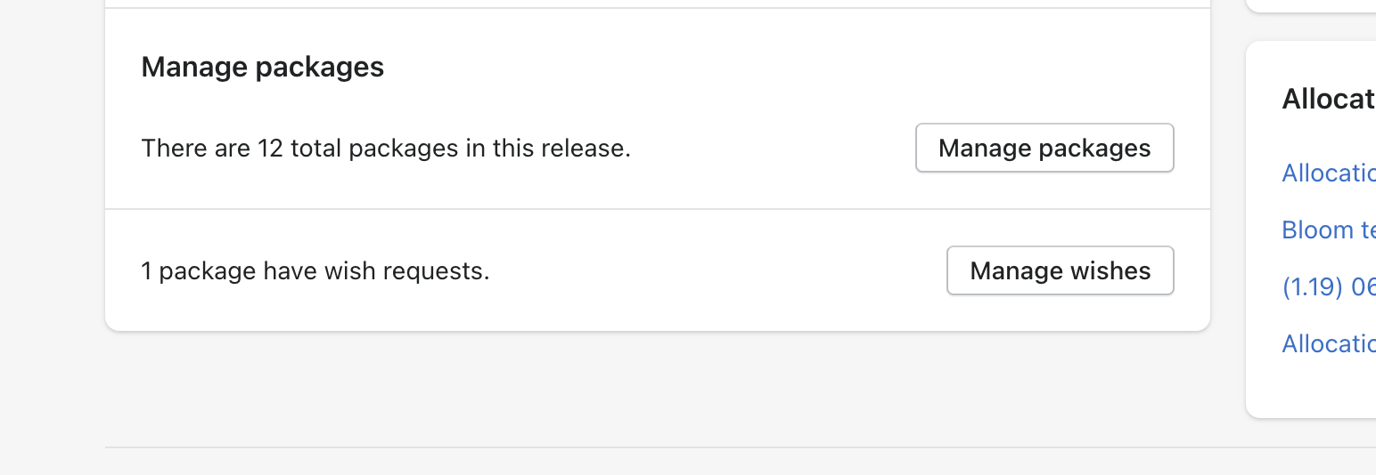Click gray margin left of Manage packages card
The height and width of the screenshot is (475, 1376).
point(52,178)
